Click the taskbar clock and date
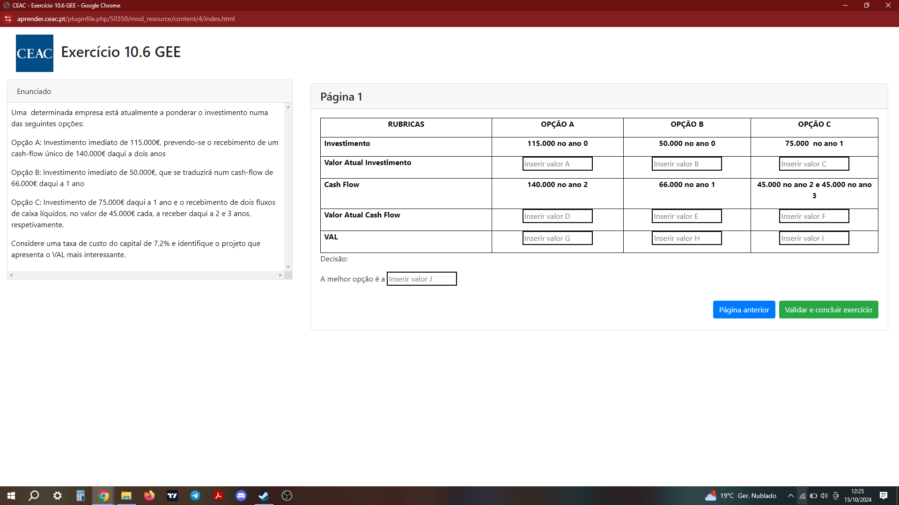This screenshot has width=899, height=505. [858, 496]
